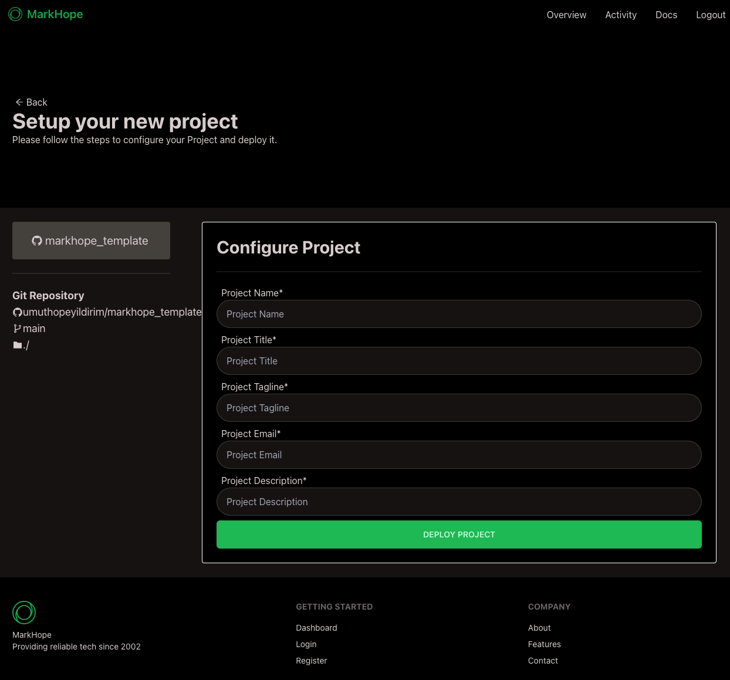Open the Overview page from the navigation
Viewport: 730px width, 680px height.
coord(566,15)
